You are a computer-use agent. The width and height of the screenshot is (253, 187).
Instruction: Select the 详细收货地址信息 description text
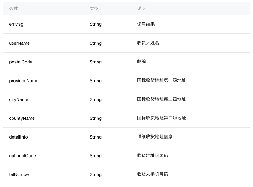click(x=155, y=137)
